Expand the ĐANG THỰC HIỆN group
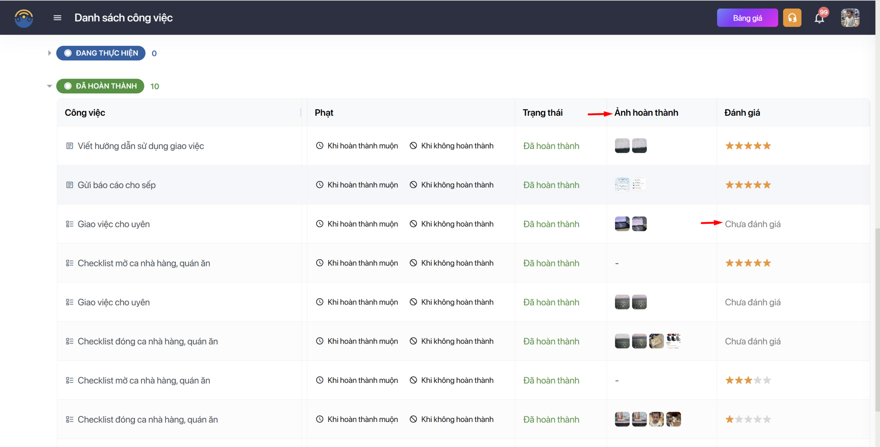 (x=49, y=53)
